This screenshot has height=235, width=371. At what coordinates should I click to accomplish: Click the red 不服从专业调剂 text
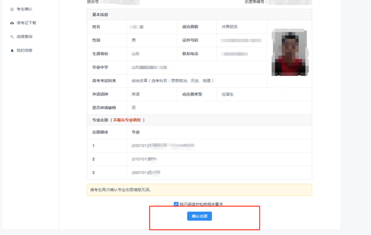point(127,120)
